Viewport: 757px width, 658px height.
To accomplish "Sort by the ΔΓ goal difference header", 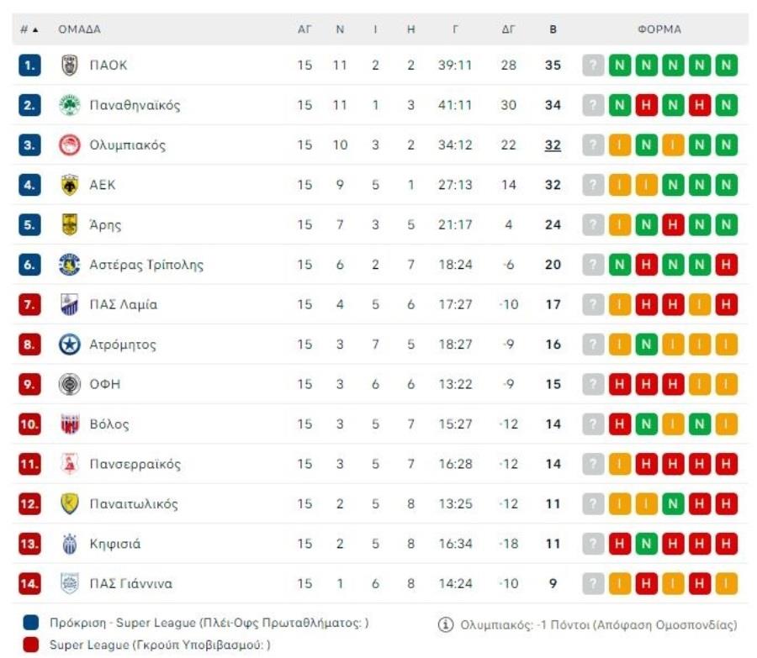I will pos(508,29).
